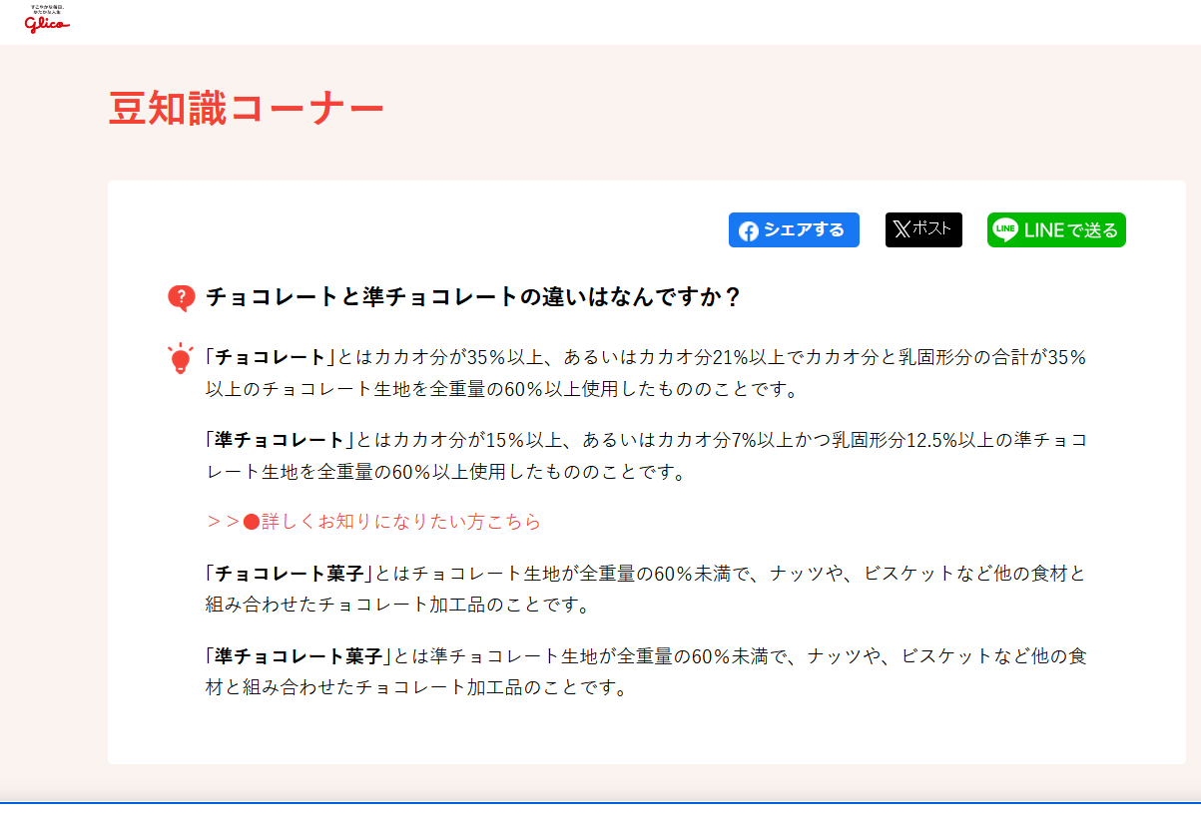Share via the 'シェアする' button text
1201x815 pixels.
click(x=804, y=230)
